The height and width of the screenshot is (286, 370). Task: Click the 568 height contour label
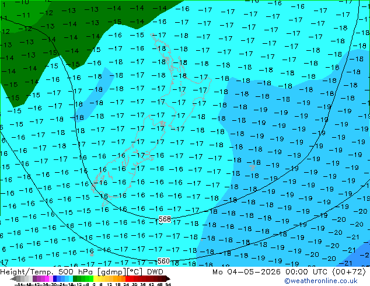click(165, 219)
